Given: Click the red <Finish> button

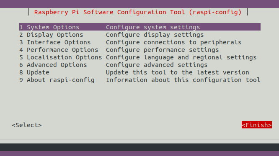Looking at the screenshot, I should coord(256,125).
